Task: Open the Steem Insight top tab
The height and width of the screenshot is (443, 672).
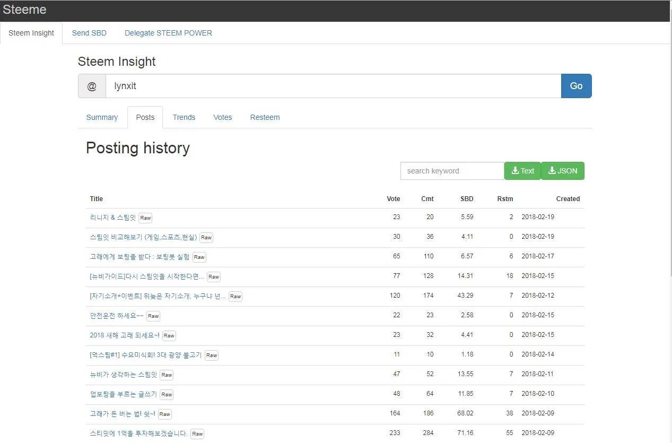Action: click(x=31, y=33)
